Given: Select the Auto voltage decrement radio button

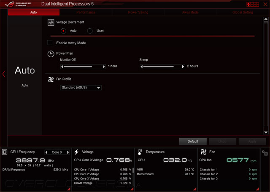Looking at the screenshot, I should 63,31.
